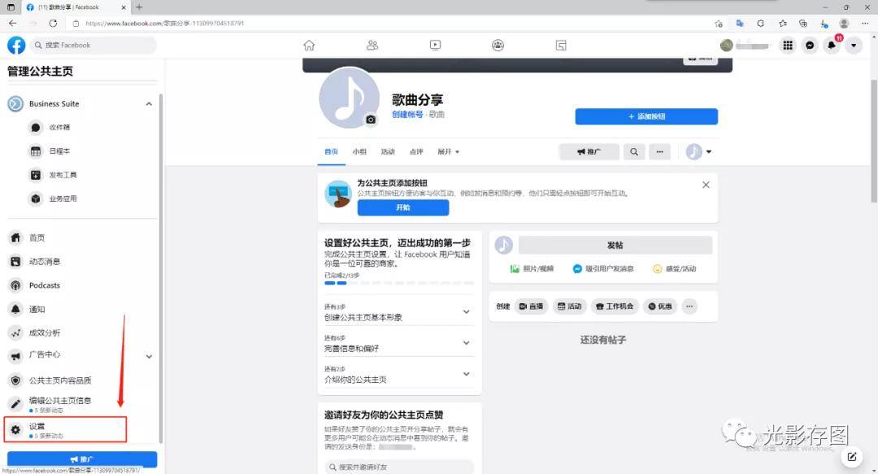Open notifications bell icon in header
878x474 pixels.
click(x=832, y=46)
